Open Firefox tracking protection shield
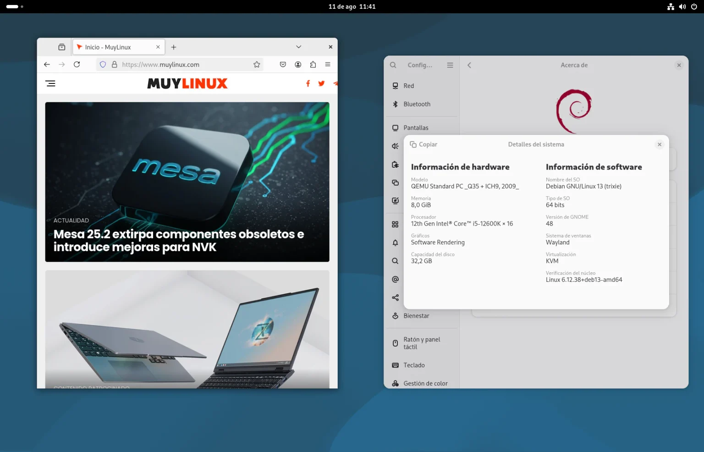The image size is (704, 452). [x=103, y=65]
